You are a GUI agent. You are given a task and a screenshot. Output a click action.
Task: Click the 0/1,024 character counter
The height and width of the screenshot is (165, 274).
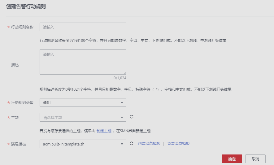120,78
